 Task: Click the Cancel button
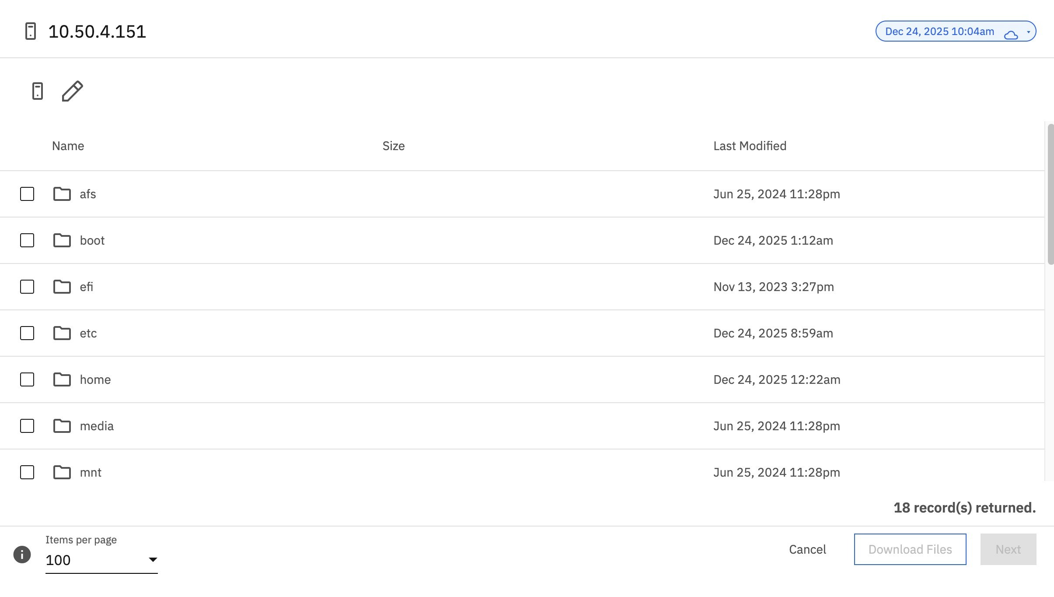pyautogui.click(x=807, y=549)
